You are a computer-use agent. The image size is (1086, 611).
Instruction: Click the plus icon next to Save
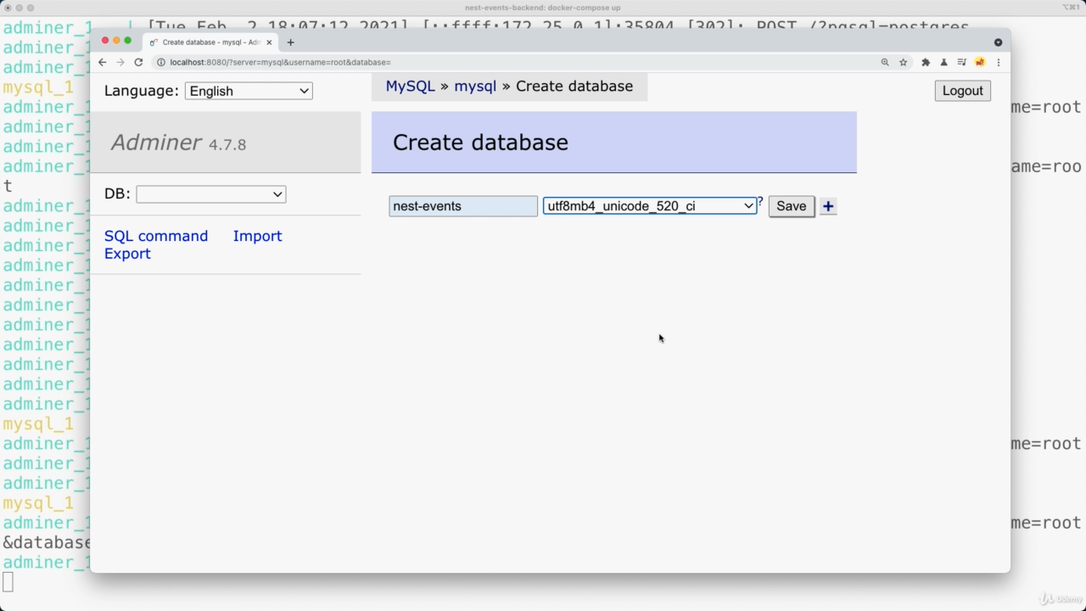pos(828,206)
